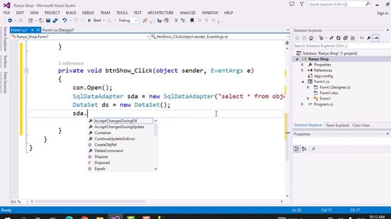Click the New Project toolbar icon

coord(31,21)
